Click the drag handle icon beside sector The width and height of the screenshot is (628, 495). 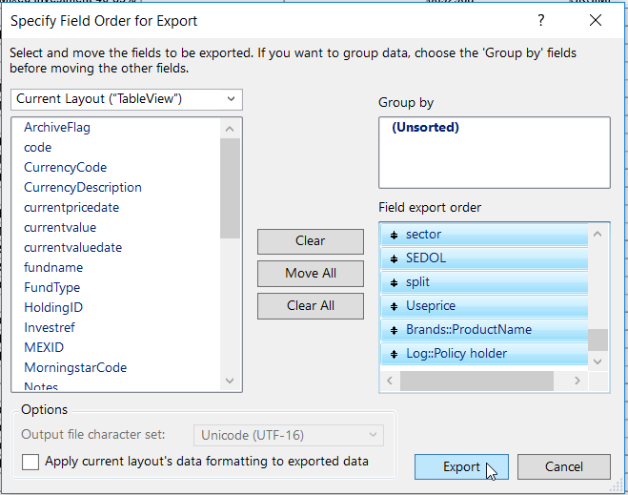click(x=394, y=235)
